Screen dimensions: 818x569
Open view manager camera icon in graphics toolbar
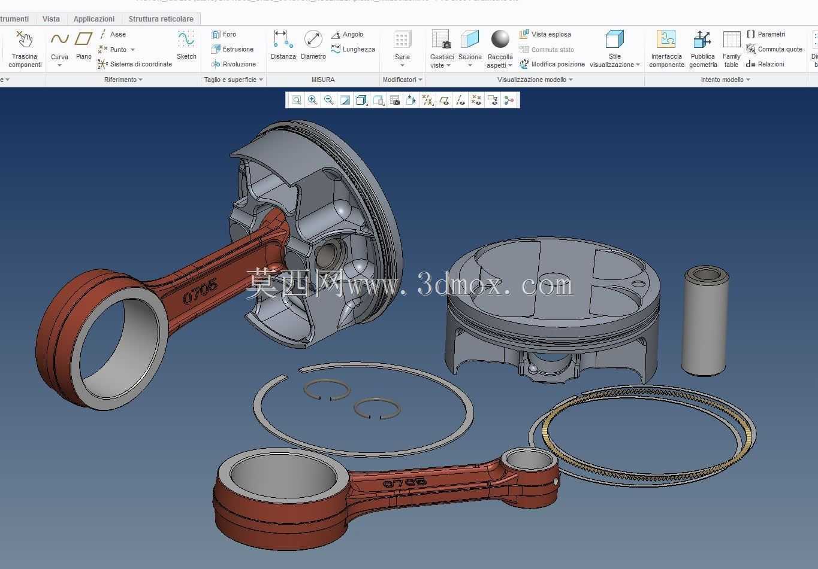point(394,101)
